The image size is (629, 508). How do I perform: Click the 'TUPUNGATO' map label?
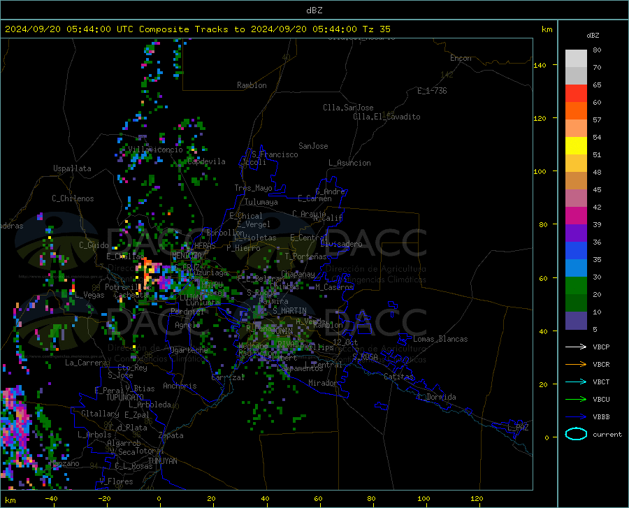coord(125,398)
